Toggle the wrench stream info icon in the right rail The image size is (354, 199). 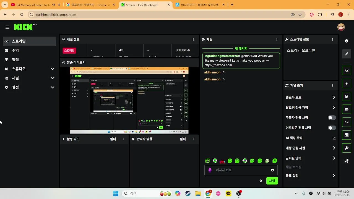(x=347, y=148)
